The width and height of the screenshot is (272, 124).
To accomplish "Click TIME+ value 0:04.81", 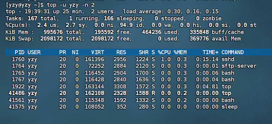I will coord(207,86).
